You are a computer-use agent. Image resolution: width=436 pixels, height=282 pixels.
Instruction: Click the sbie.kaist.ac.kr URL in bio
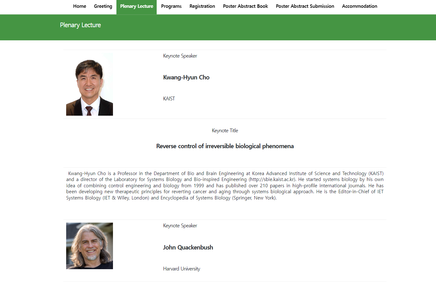(272, 179)
